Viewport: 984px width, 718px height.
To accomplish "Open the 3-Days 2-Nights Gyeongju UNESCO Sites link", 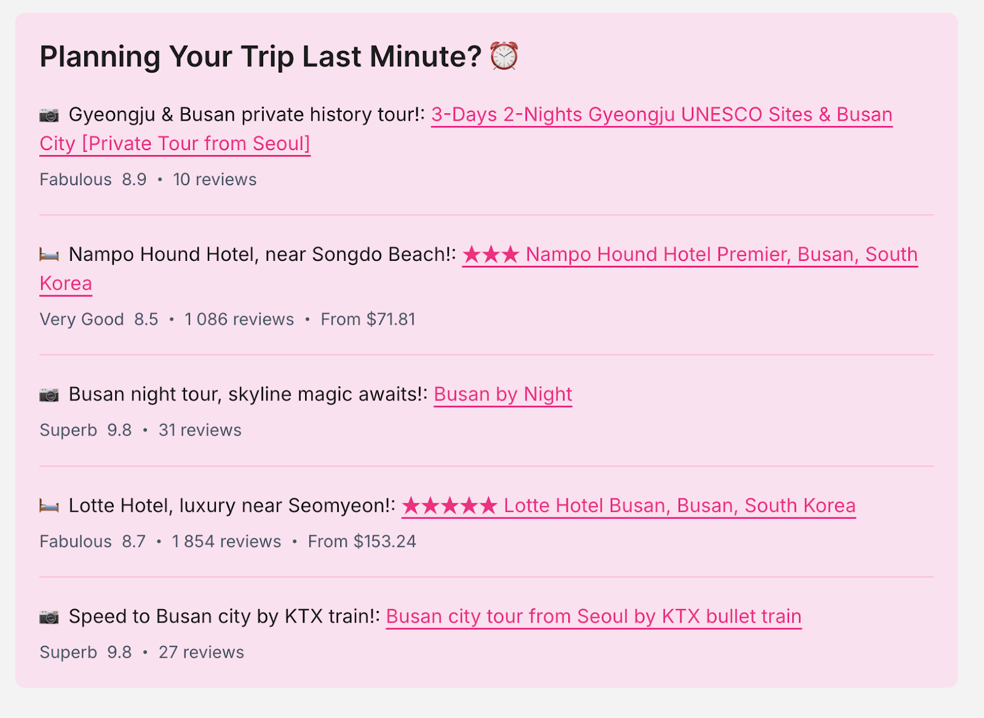I will [x=661, y=115].
